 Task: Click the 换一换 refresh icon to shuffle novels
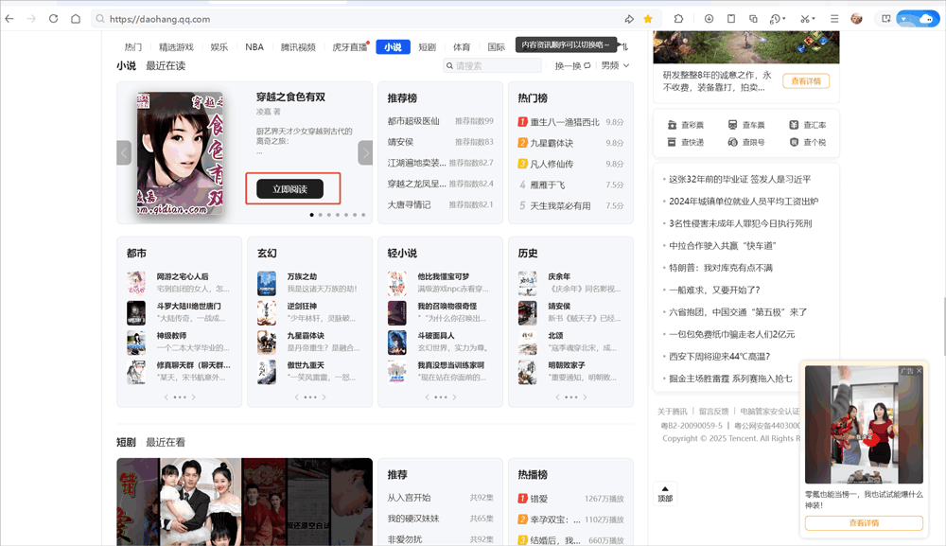pyautogui.click(x=587, y=65)
